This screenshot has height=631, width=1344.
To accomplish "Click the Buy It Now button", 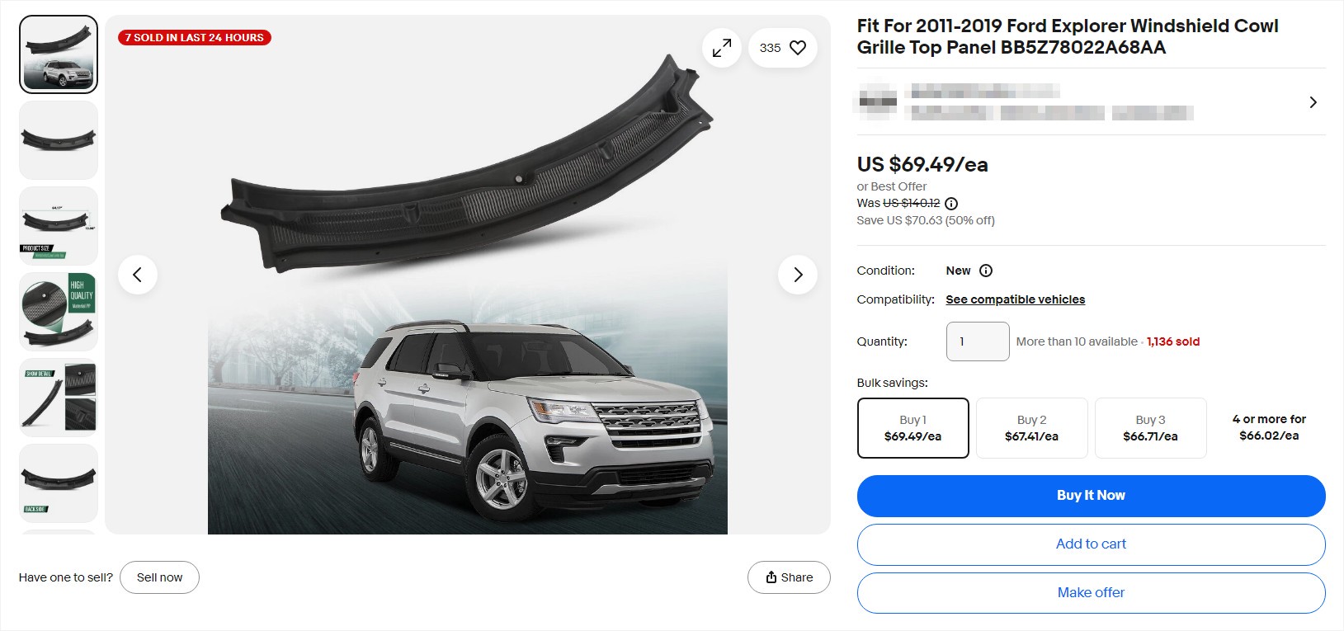I will click(1091, 495).
